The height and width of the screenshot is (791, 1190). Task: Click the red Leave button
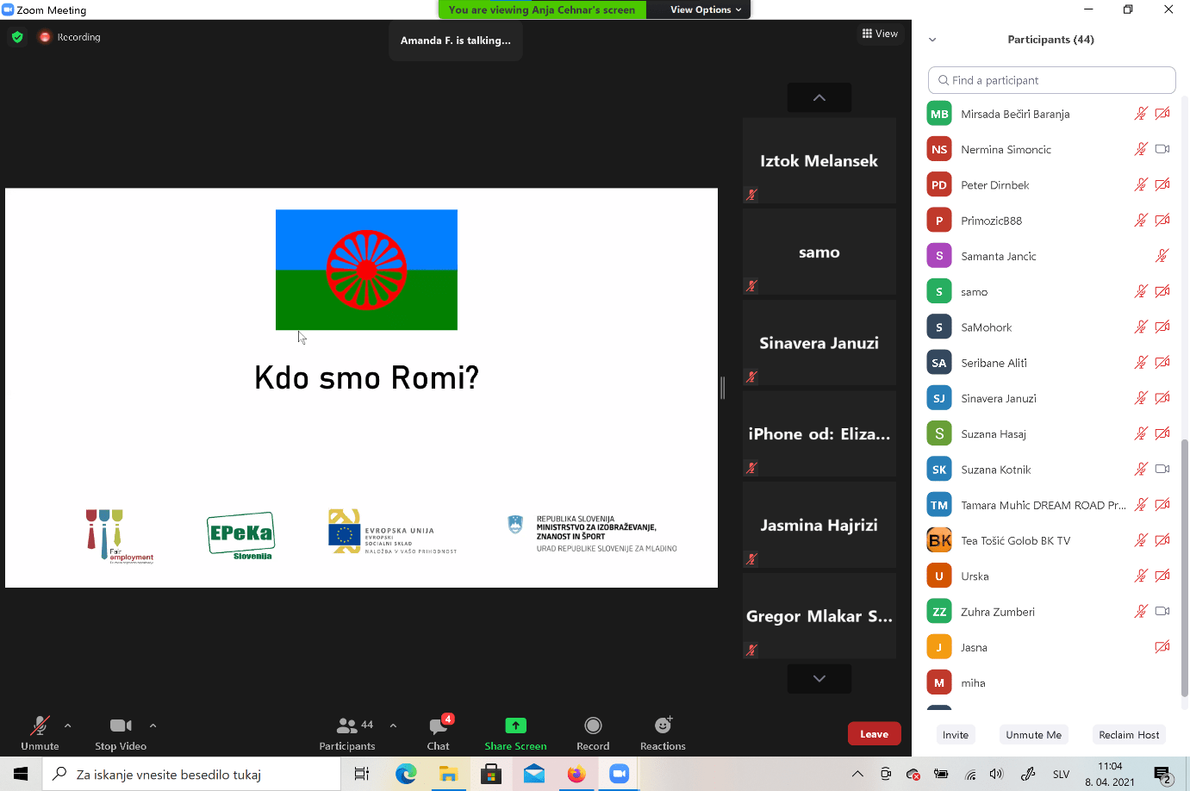click(874, 734)
